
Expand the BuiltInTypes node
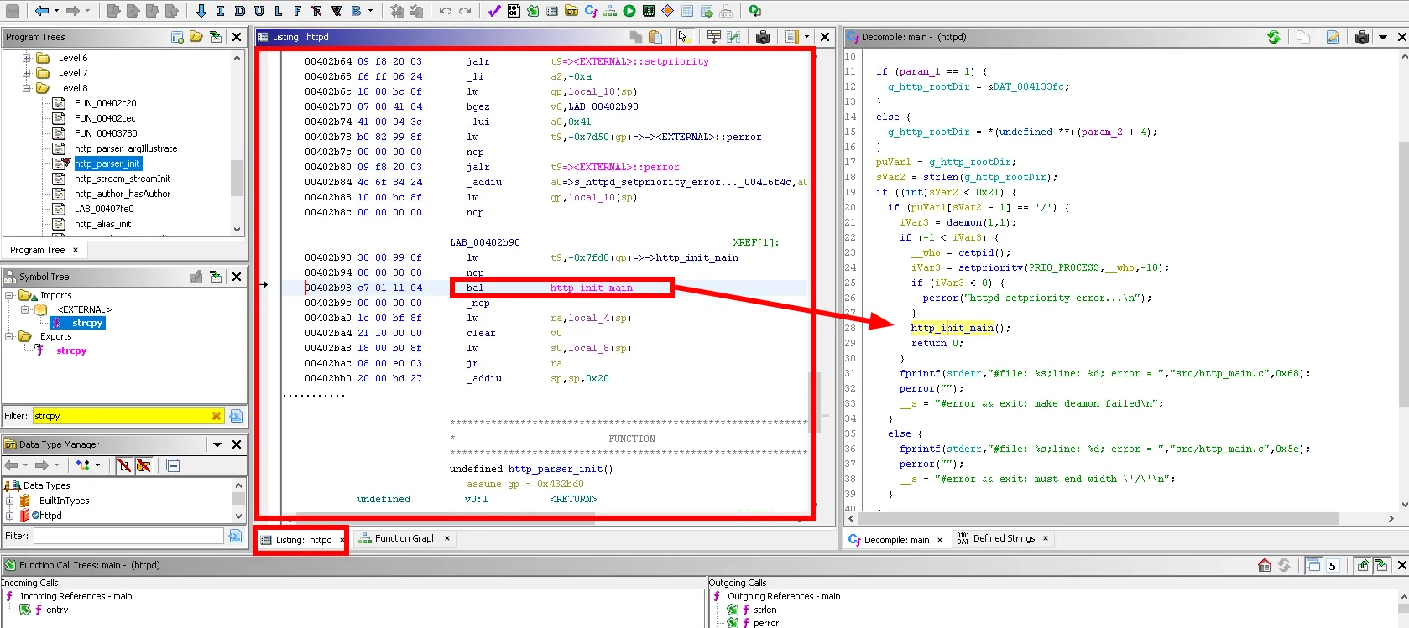pos(10,501)
